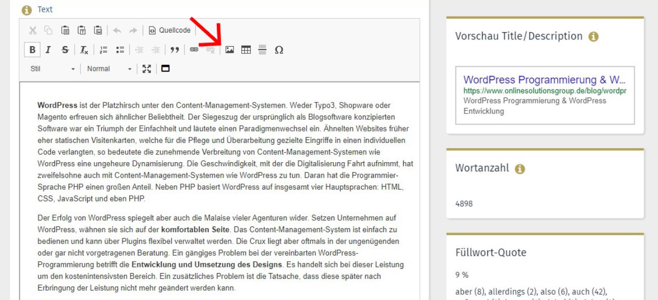Screen dimensions: 658x300
Task: Insert a horizontal line
Action: click(262, 50)
